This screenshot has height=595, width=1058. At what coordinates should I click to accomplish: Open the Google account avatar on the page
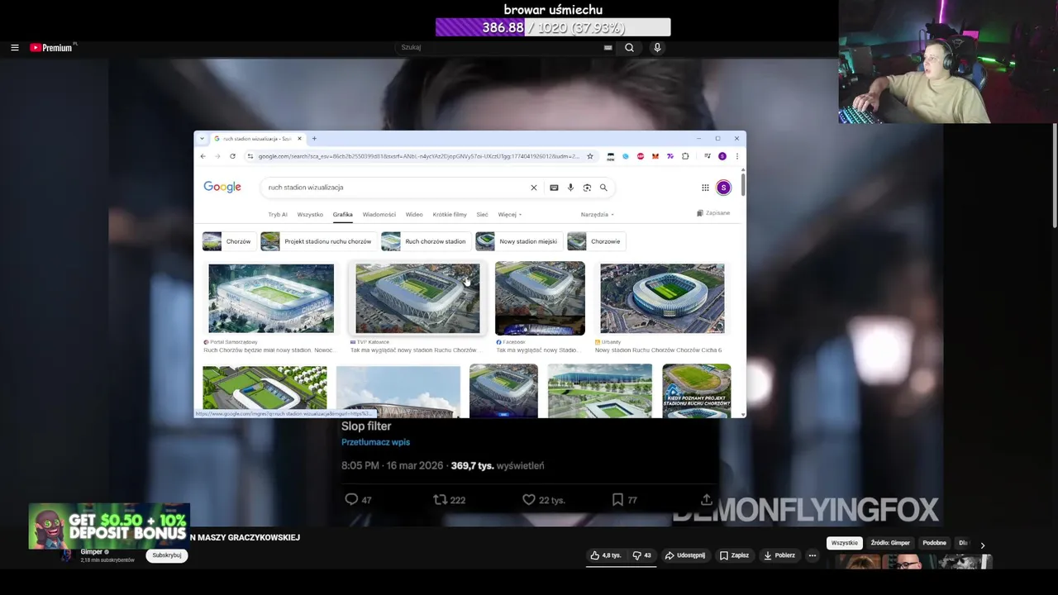(x=723, y=188)
